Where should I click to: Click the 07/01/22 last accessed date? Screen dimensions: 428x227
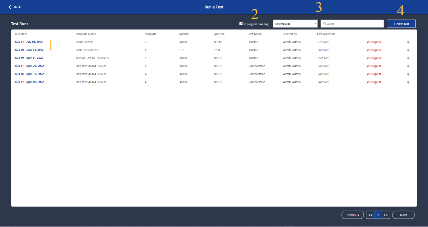[323, 42]
